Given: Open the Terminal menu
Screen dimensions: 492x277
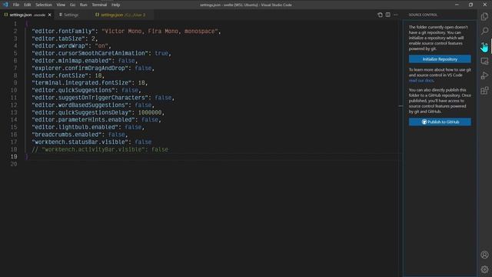Looking at the screenshot, I should [x=99, y=5].
